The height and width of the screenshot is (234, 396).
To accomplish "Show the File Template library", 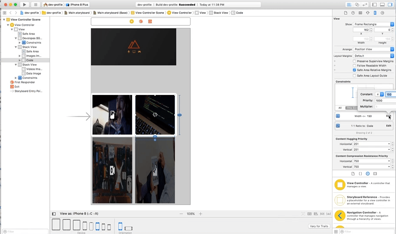I will point(353,174).
